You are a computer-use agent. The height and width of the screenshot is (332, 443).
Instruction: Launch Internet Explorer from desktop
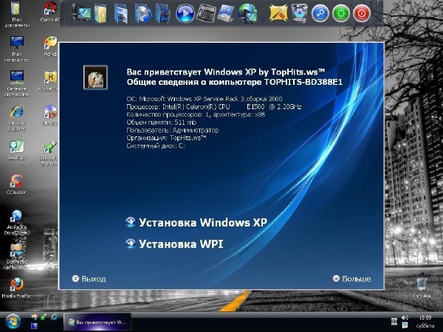tap(17, 119)
